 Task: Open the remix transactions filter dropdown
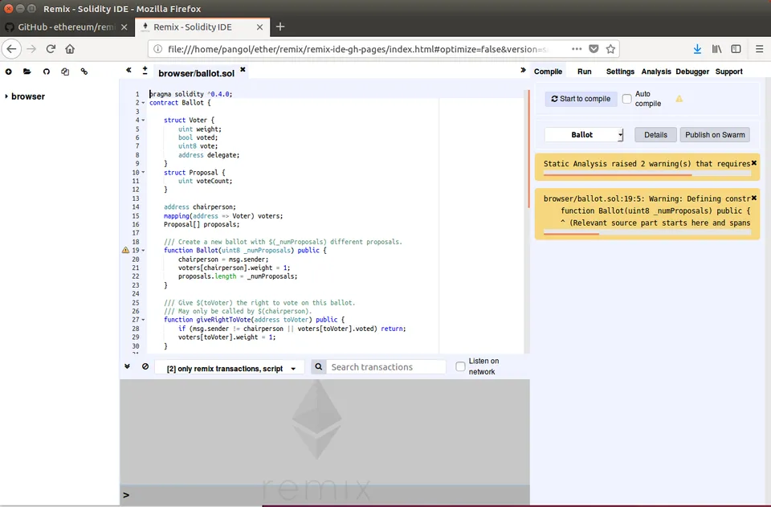point(230,368)
